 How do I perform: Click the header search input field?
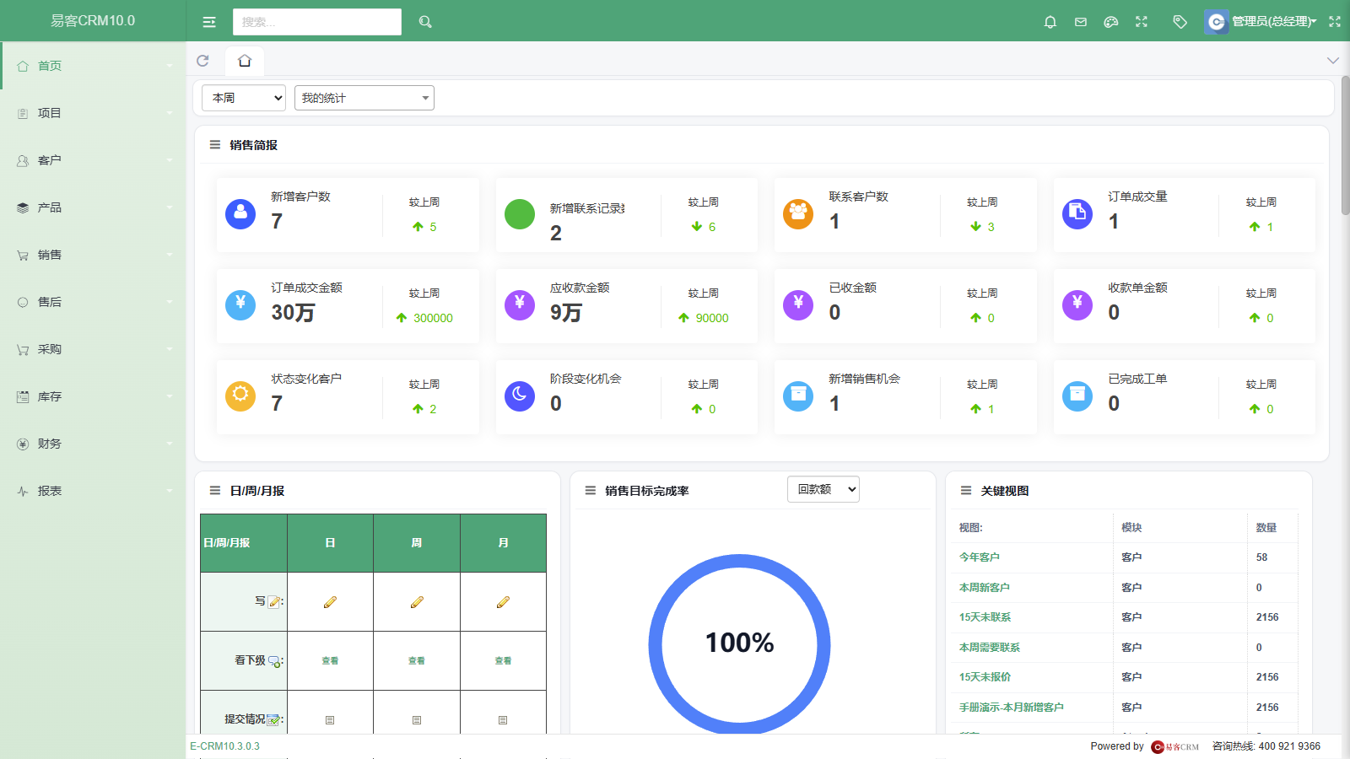click(x=317, y=22)
